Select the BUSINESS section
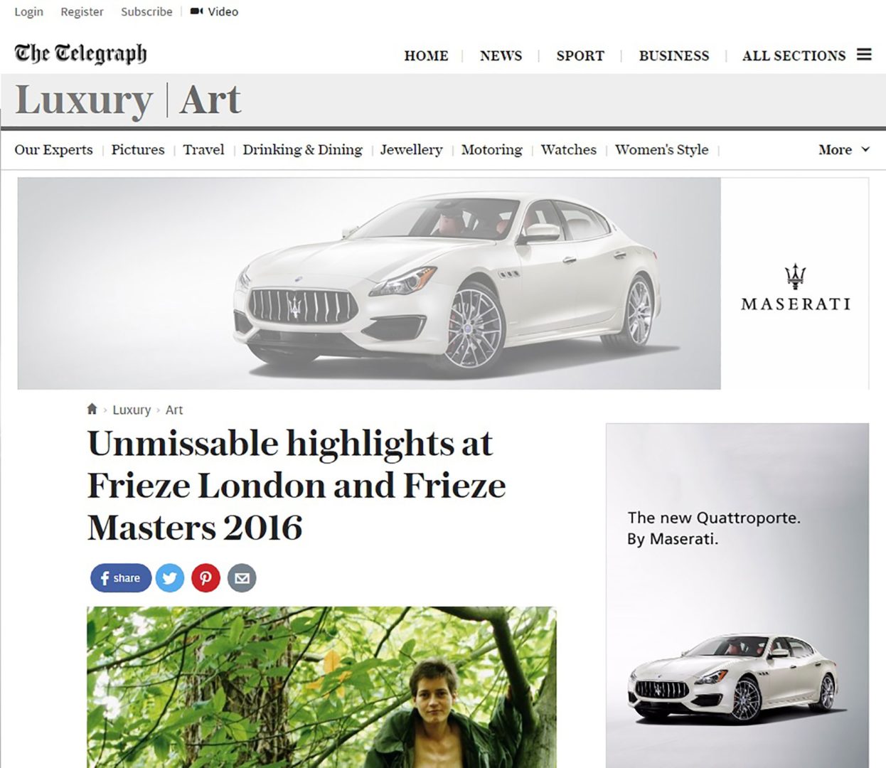 click(674, 55)
